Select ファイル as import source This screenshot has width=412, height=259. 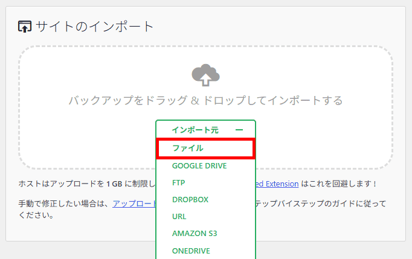[206, 149]
